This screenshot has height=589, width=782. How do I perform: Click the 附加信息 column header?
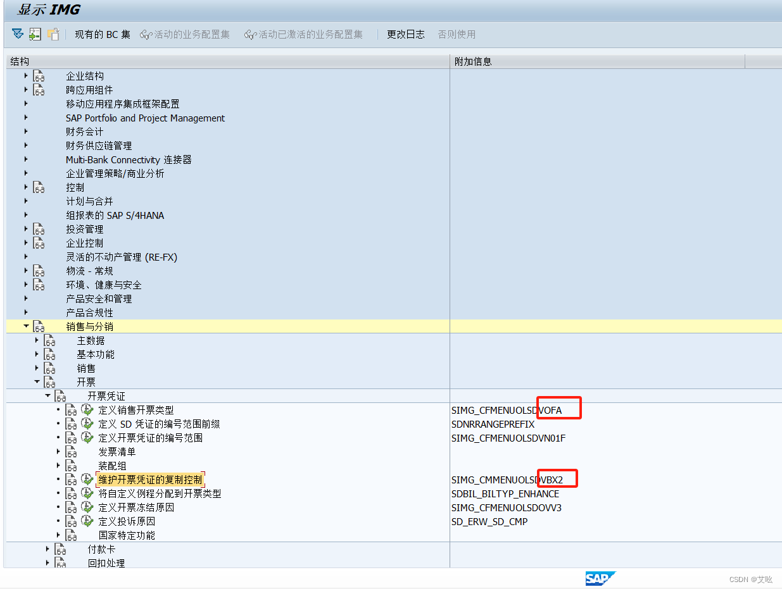[x=598, y=61]
